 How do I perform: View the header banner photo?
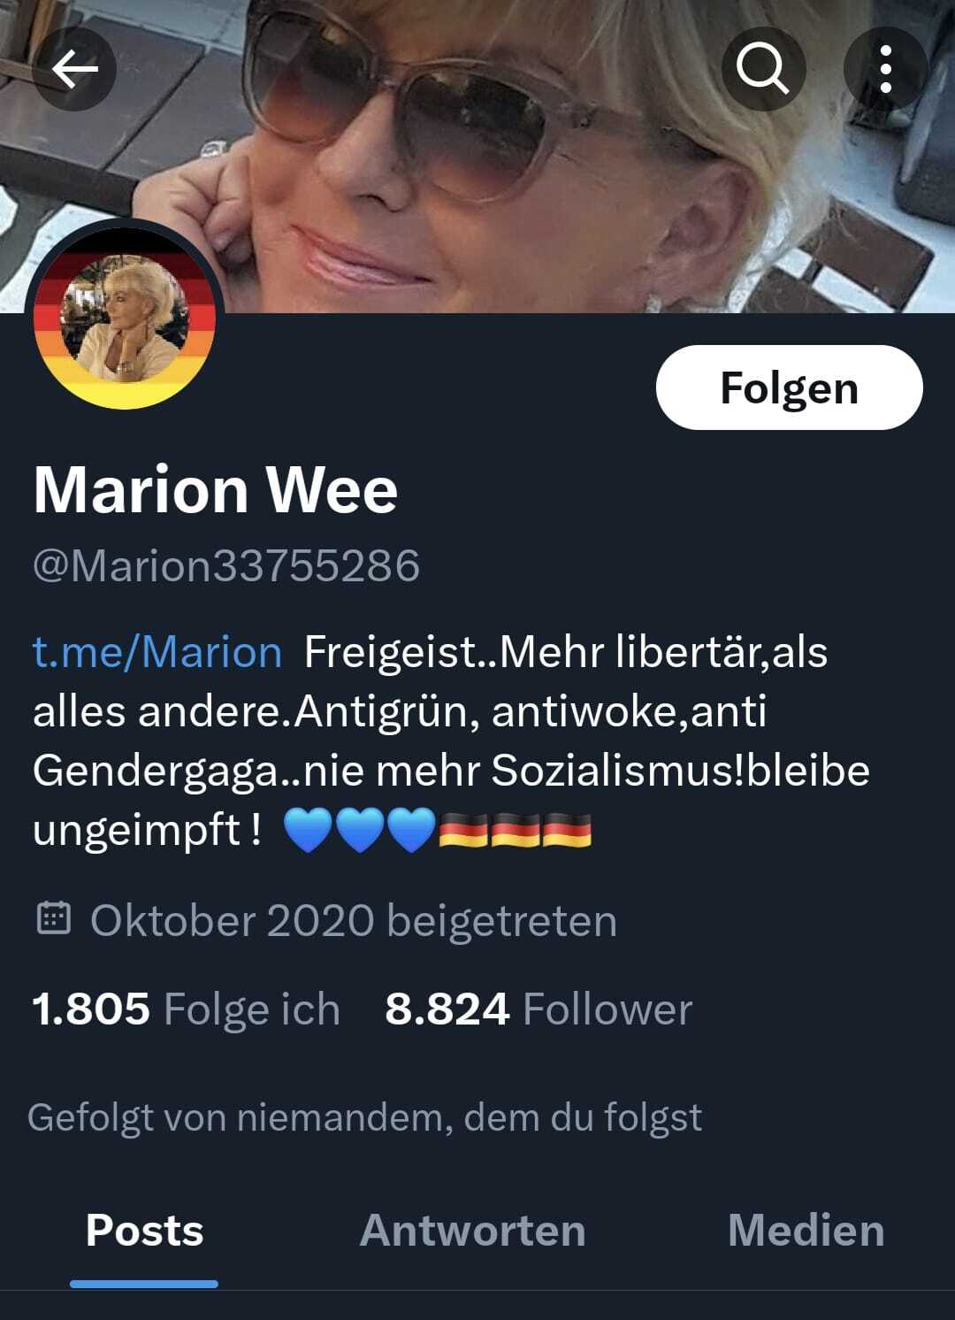coord(477,156)
